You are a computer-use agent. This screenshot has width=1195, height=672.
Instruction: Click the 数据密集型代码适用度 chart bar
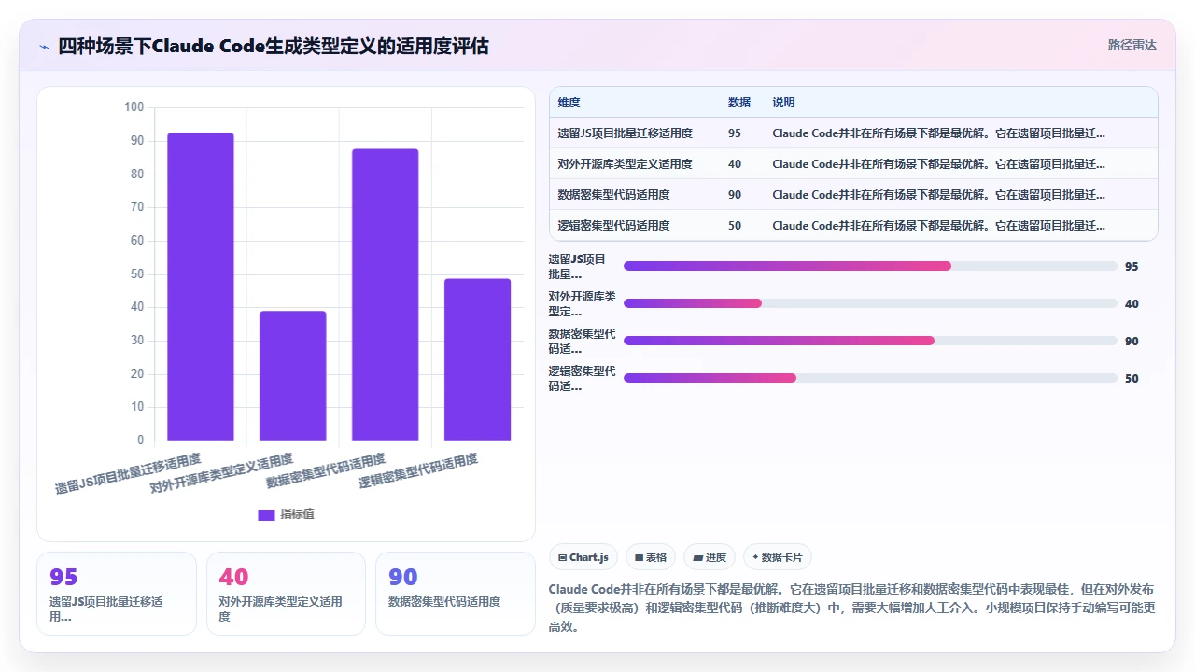(386, 295)
